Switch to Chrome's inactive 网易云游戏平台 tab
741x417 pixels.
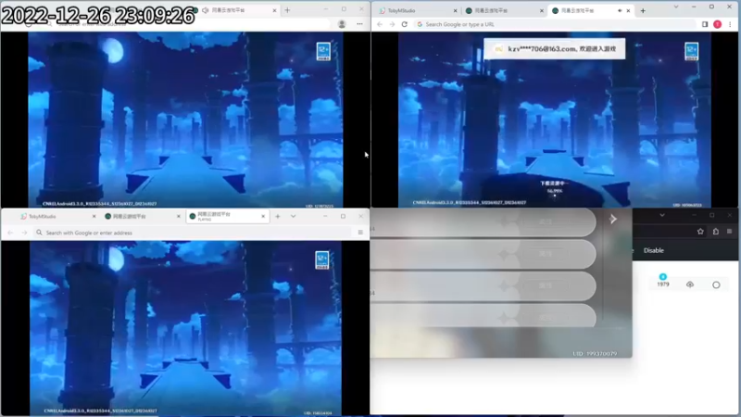(503, 10)
